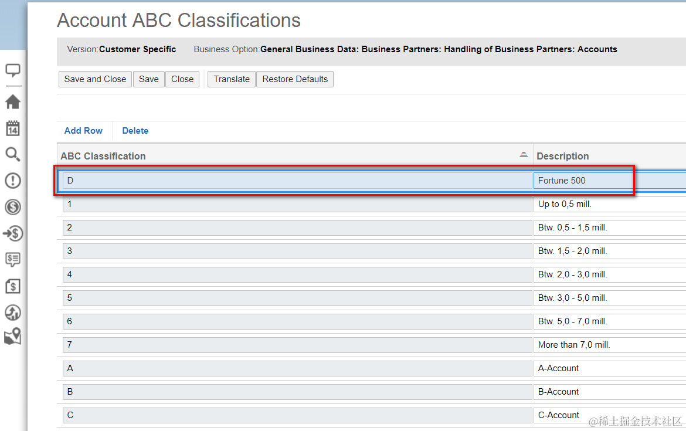The width and height of the screenshot is (686, 431).
Task: Go to the Home icon in sidebar
Action: point(13,102)
